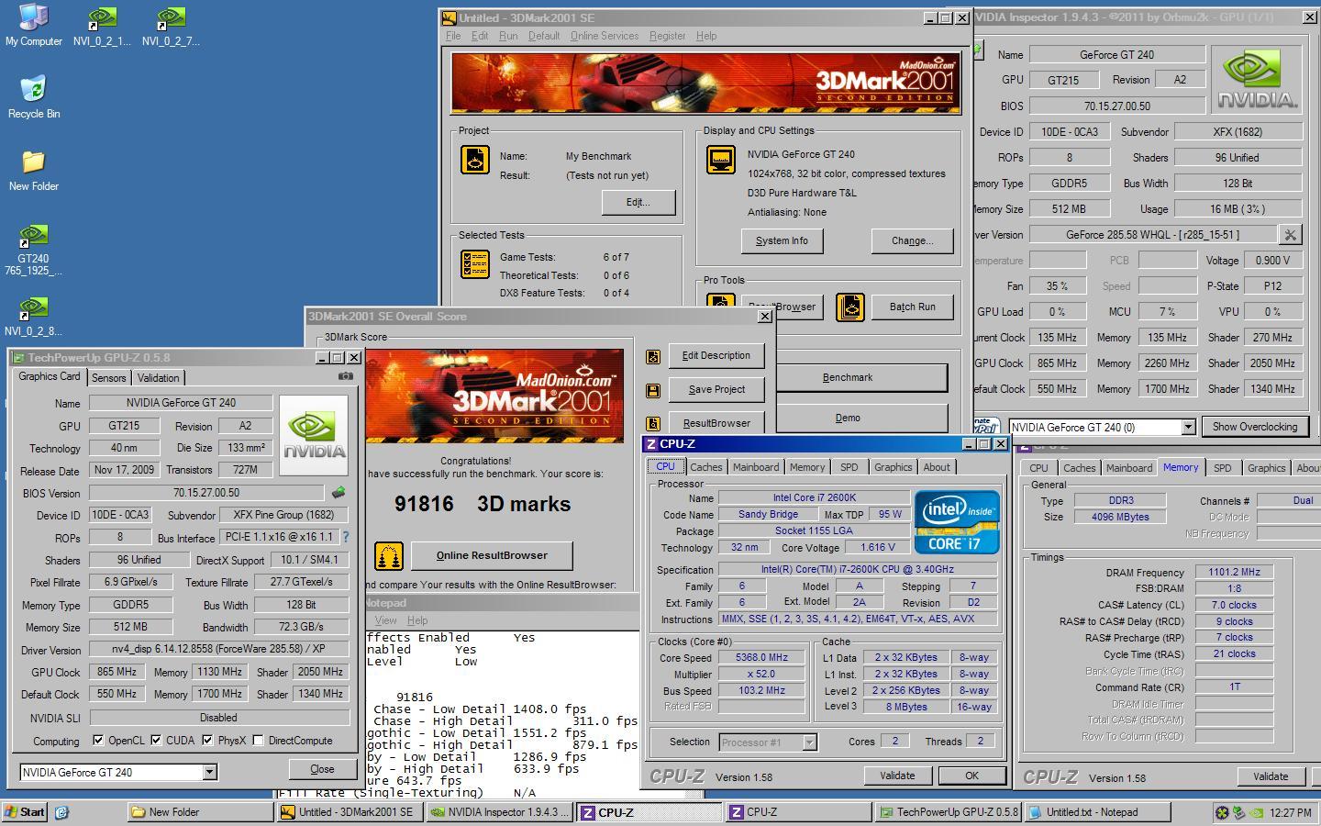This screenshot has width=1321, height=826.
Task: Switch to Untitled.txt - Notepad on taskbar
Action: (x=1096, y=812)
